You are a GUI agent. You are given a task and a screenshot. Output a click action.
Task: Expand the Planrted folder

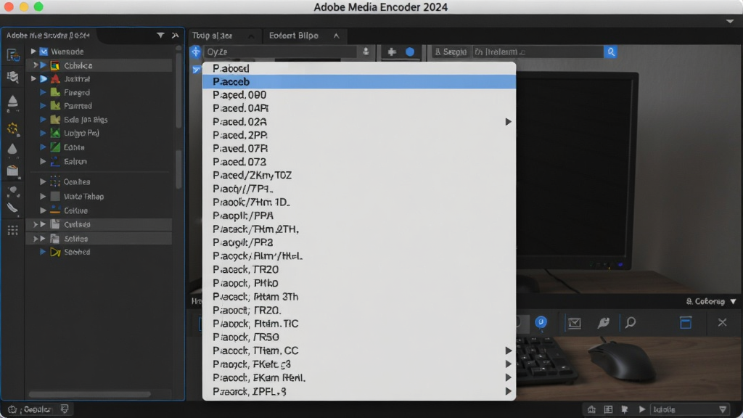43,106
